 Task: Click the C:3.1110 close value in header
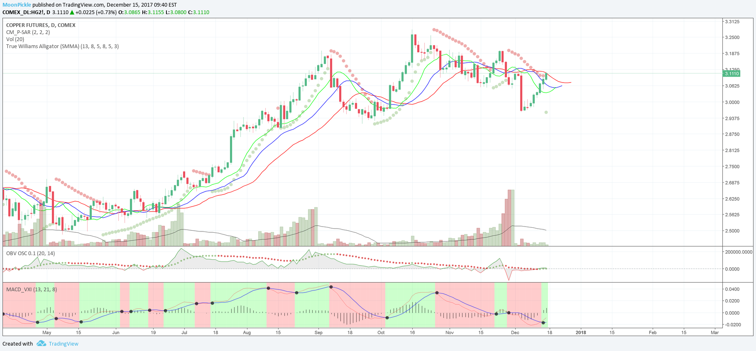tap(198, 12)
